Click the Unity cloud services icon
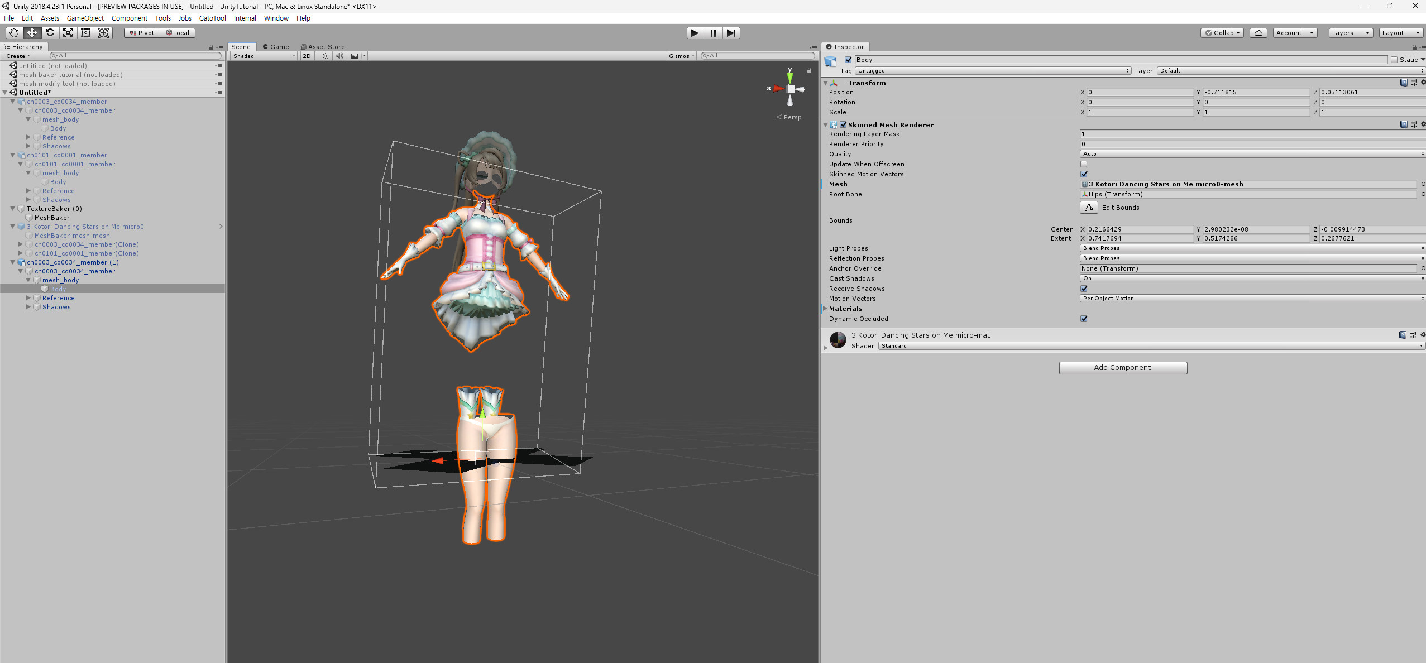Image resolution: width=1426 pixels, height=663 pixels. [x=1258, y=32]
